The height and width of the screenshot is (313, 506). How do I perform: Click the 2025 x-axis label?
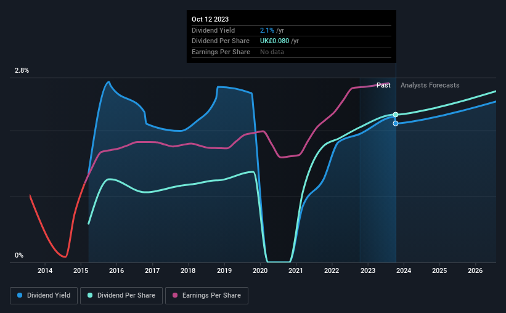(439, 270)
